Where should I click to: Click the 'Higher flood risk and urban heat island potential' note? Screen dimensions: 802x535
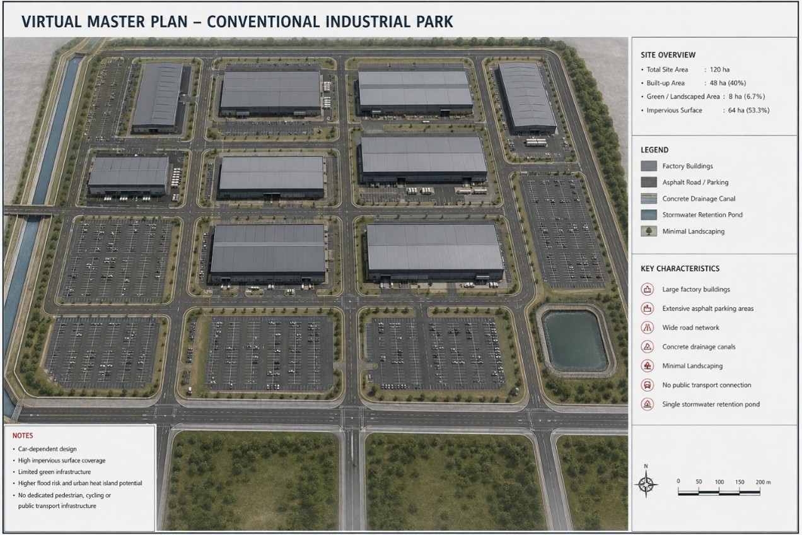point(80,483)
